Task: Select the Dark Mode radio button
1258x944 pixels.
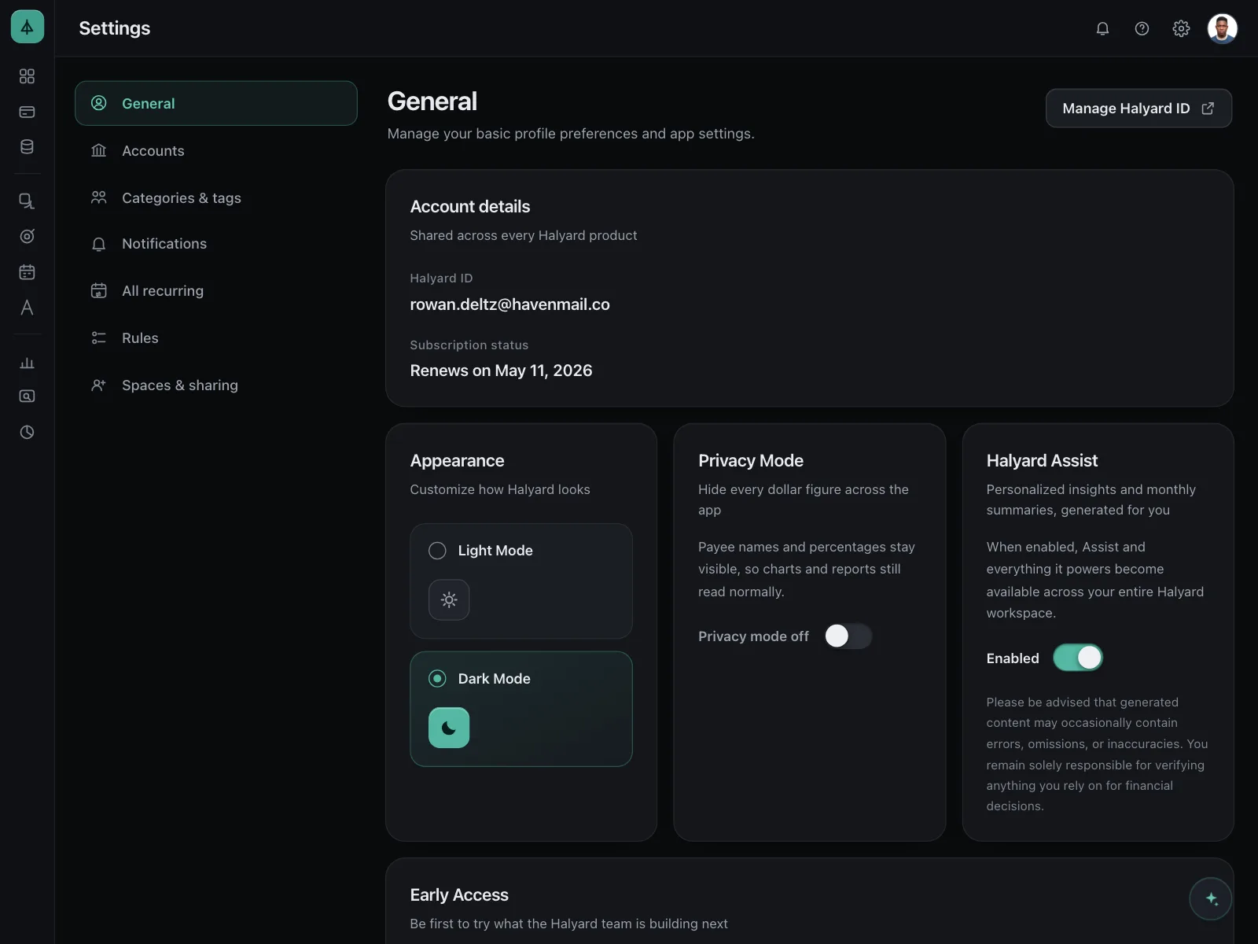Action: 437,678
